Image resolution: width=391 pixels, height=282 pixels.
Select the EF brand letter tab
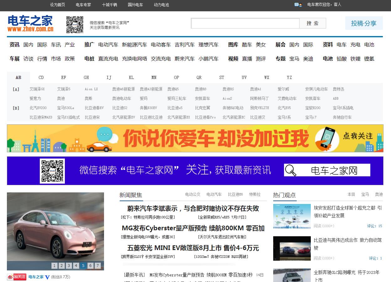pos(64,77)
